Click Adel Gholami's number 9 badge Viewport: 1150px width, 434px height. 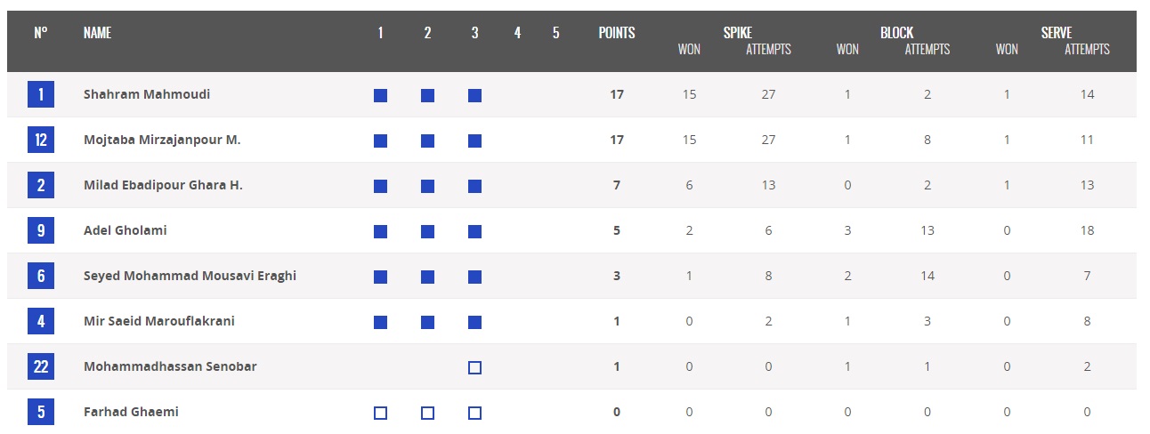[x=41, y=230]
